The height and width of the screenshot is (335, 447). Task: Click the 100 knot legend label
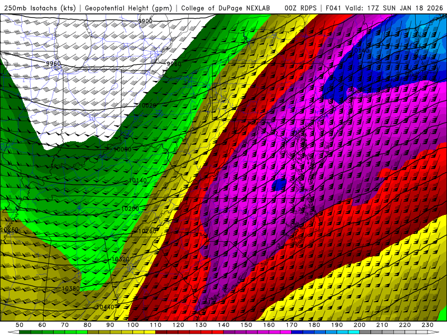[133, 325]
